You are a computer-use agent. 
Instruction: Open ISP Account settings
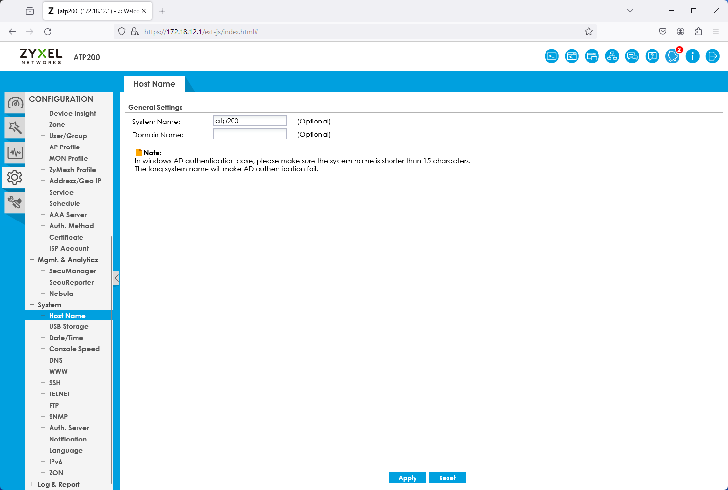coord(69,248)
